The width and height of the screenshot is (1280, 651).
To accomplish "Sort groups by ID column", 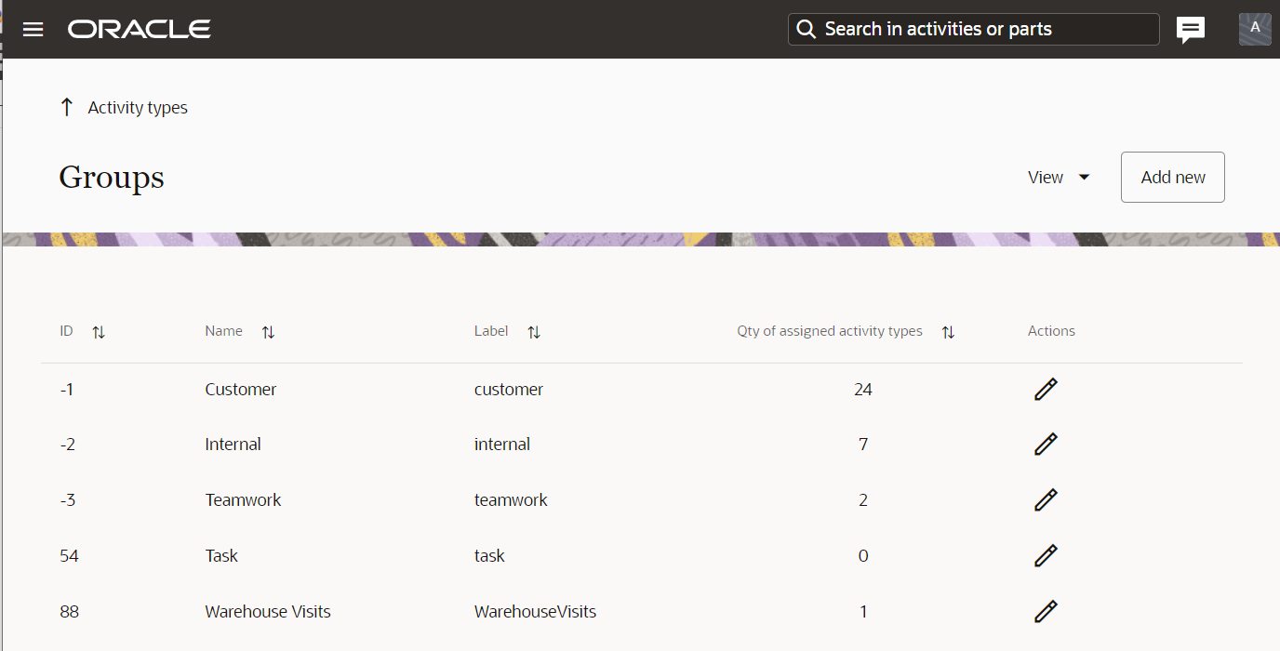I will coord(99,332).
